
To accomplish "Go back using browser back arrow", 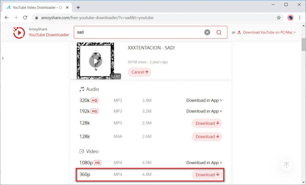I will pos(7,18).
